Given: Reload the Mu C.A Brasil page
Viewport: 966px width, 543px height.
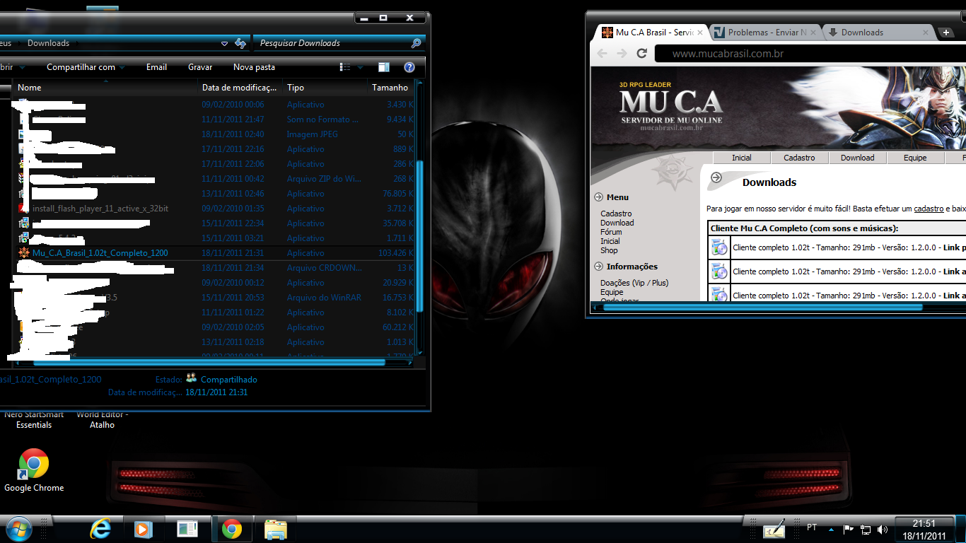Looking at the screenshot, I should click(x=642, y=54).
